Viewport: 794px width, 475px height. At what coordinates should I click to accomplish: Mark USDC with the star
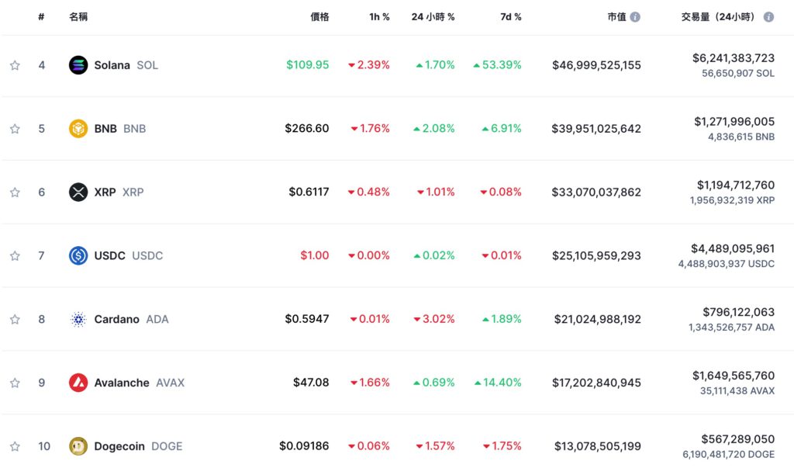point(16,255)
